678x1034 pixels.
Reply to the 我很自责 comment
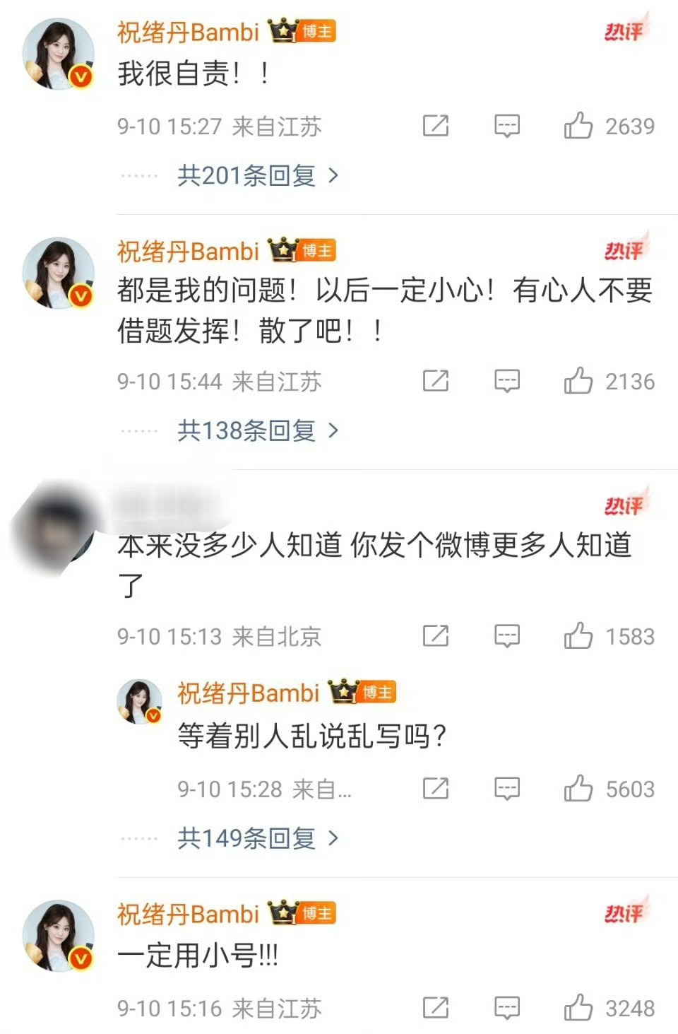(506, 127)
